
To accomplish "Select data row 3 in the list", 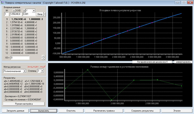I will point(22,25).
